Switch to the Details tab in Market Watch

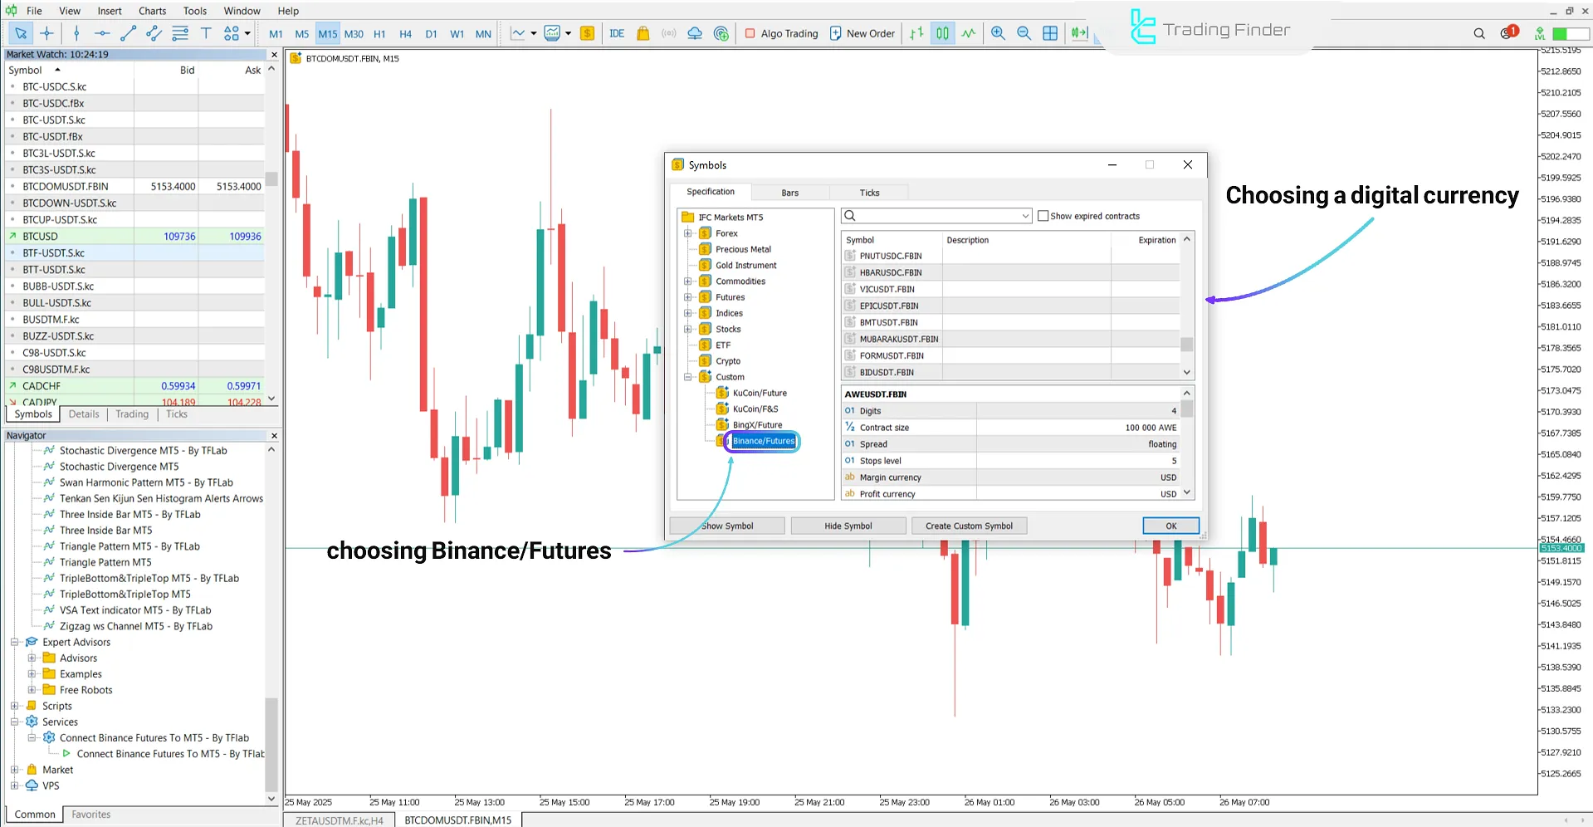(84, 414)
